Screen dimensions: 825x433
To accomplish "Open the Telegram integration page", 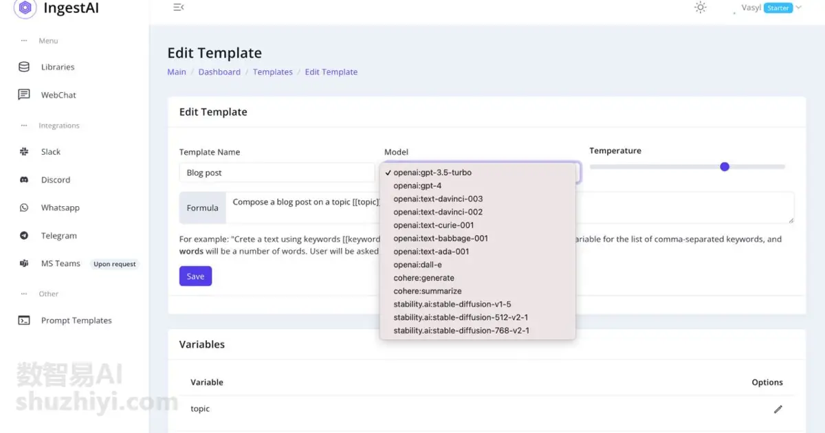I will coord(59,236).
